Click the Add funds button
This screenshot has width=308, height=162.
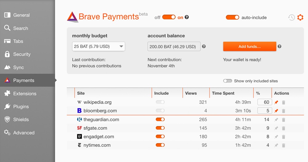point(250,46)
